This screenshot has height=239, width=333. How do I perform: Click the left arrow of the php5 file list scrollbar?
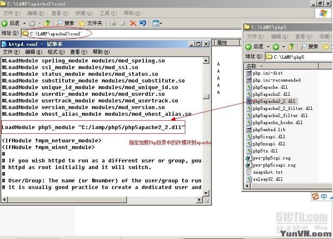click(247, 186)
